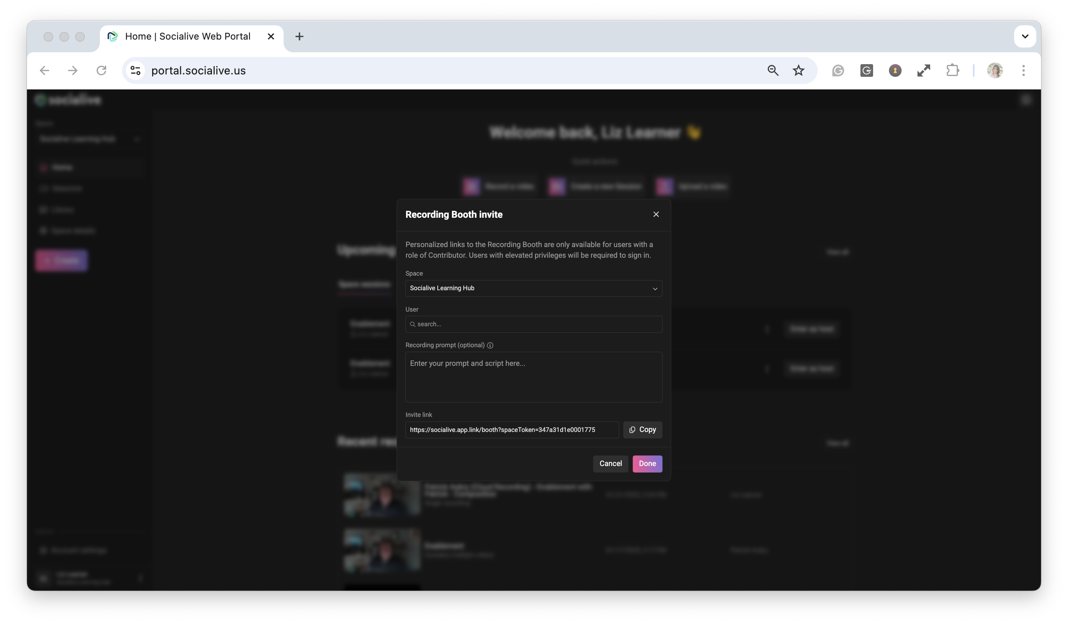Click the browser zoom magnifier icon
The height and width of the screenshot is (624, 1068).
click(x=772, y=70)
